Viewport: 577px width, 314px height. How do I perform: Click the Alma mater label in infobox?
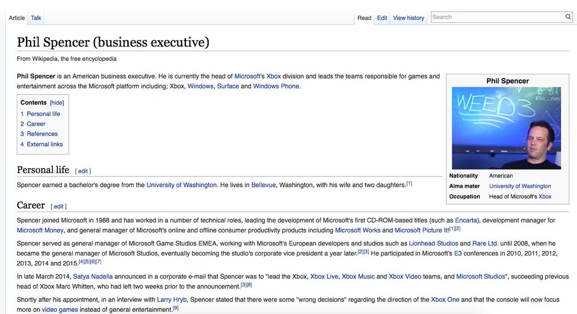(x=464, y=186)
